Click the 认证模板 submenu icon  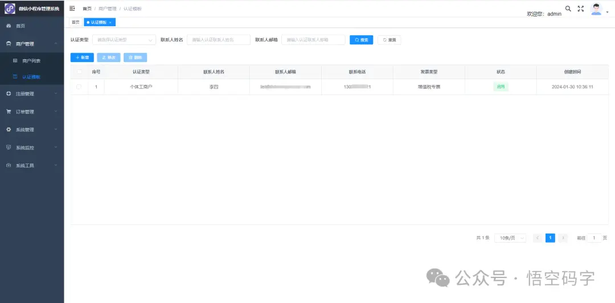(15, 77)
